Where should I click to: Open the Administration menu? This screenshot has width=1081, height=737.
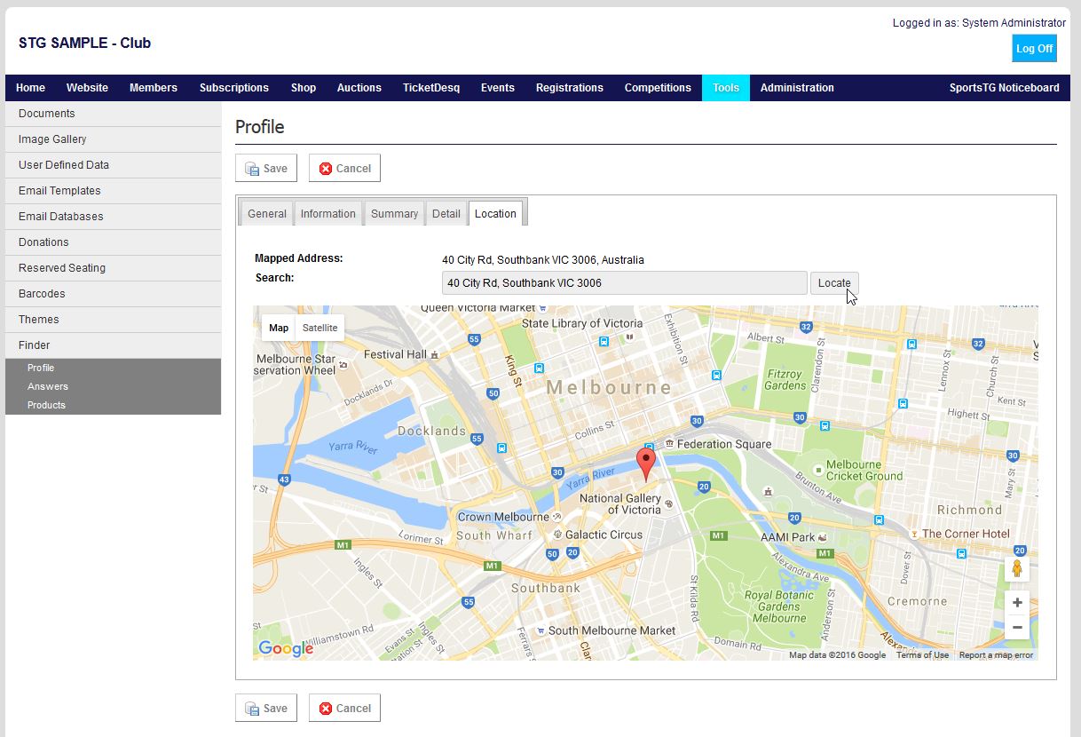pyautogui.click(x=797, y=88)
